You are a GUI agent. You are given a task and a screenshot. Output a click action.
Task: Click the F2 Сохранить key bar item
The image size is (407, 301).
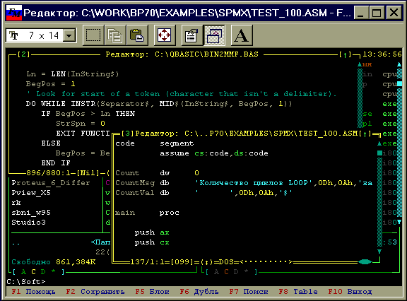tap(95, 292)
